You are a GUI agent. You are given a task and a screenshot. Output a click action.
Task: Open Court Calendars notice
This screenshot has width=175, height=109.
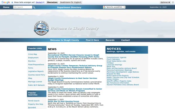pos(113,59)
